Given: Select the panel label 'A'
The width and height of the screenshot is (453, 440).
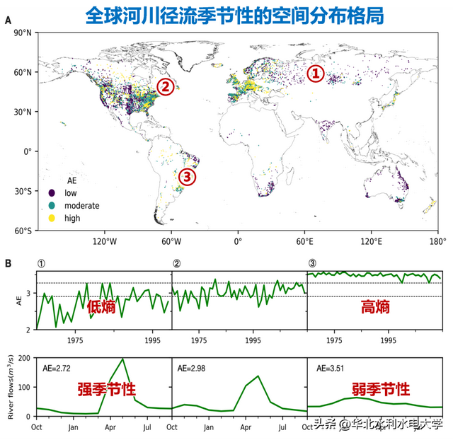Looking at the screenshot, I should 8,21.
